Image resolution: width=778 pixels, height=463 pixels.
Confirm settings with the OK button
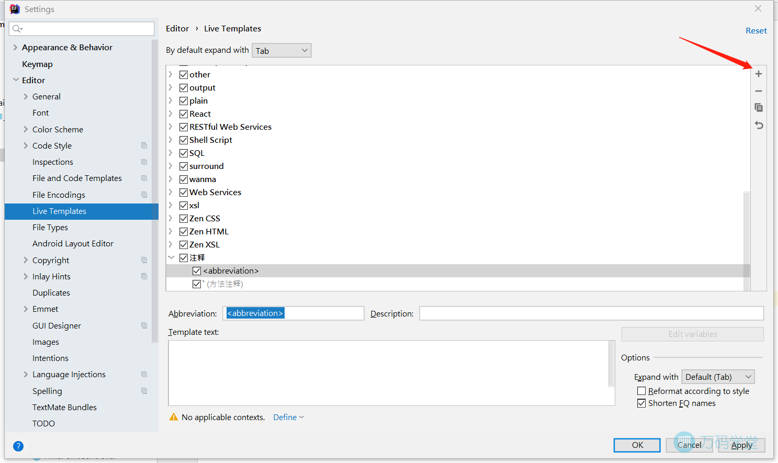[x=637, y=445]
